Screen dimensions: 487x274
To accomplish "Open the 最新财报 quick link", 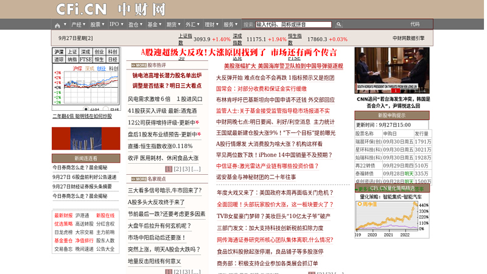I will pos(63,216).
